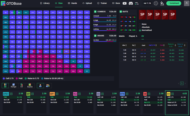Image resolution: width=190 pixels, height=116 pixels.
Task: Select the 22 hand cell
Action: tap(87, 71)
